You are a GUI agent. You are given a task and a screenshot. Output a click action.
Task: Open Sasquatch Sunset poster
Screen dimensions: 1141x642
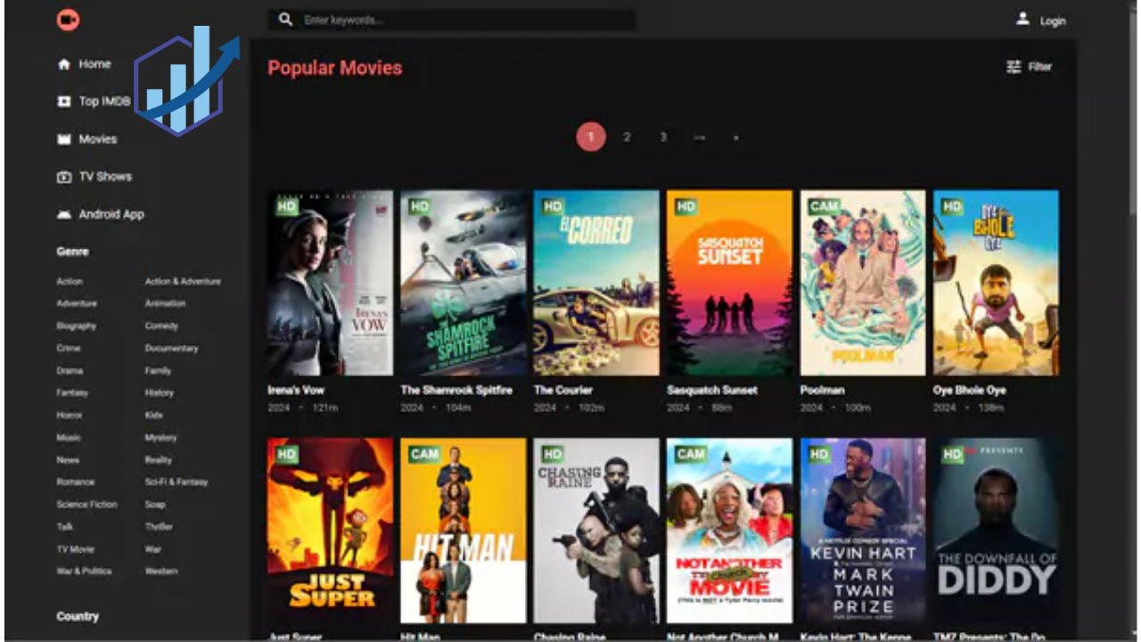(x=729, y=283)
